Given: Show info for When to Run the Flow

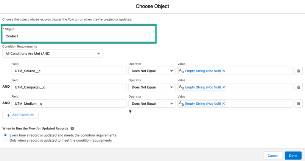Looking at the screenshot, I should pyautogui.click(x=72, y=129).
